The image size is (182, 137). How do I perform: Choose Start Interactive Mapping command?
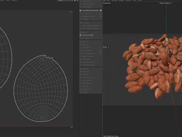point(91,26)
